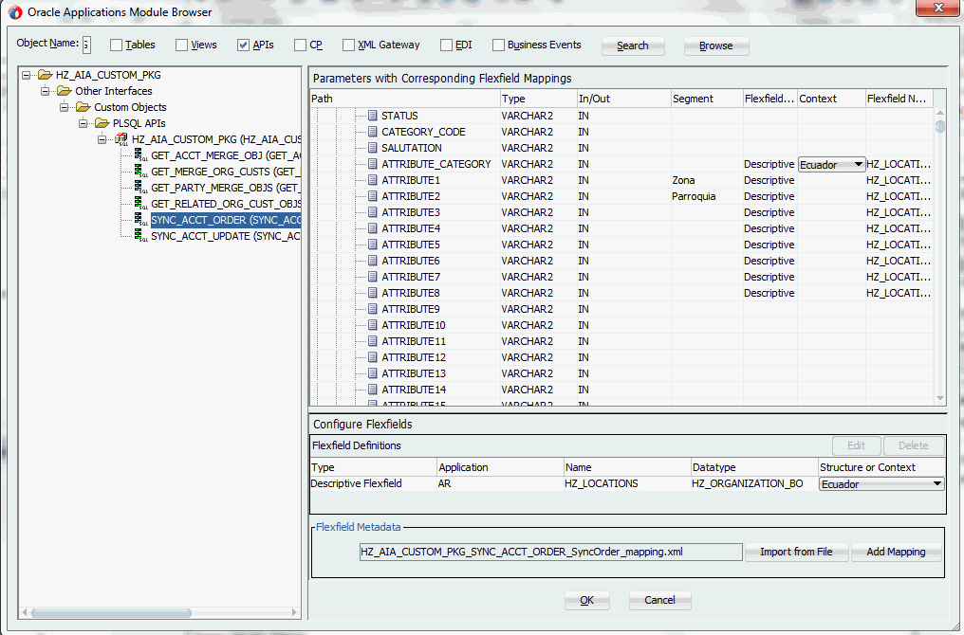Collapse the Other Interfaces node
Image resolution: width=964 pixels, height=635 pixels.
[x=45, y=91]
